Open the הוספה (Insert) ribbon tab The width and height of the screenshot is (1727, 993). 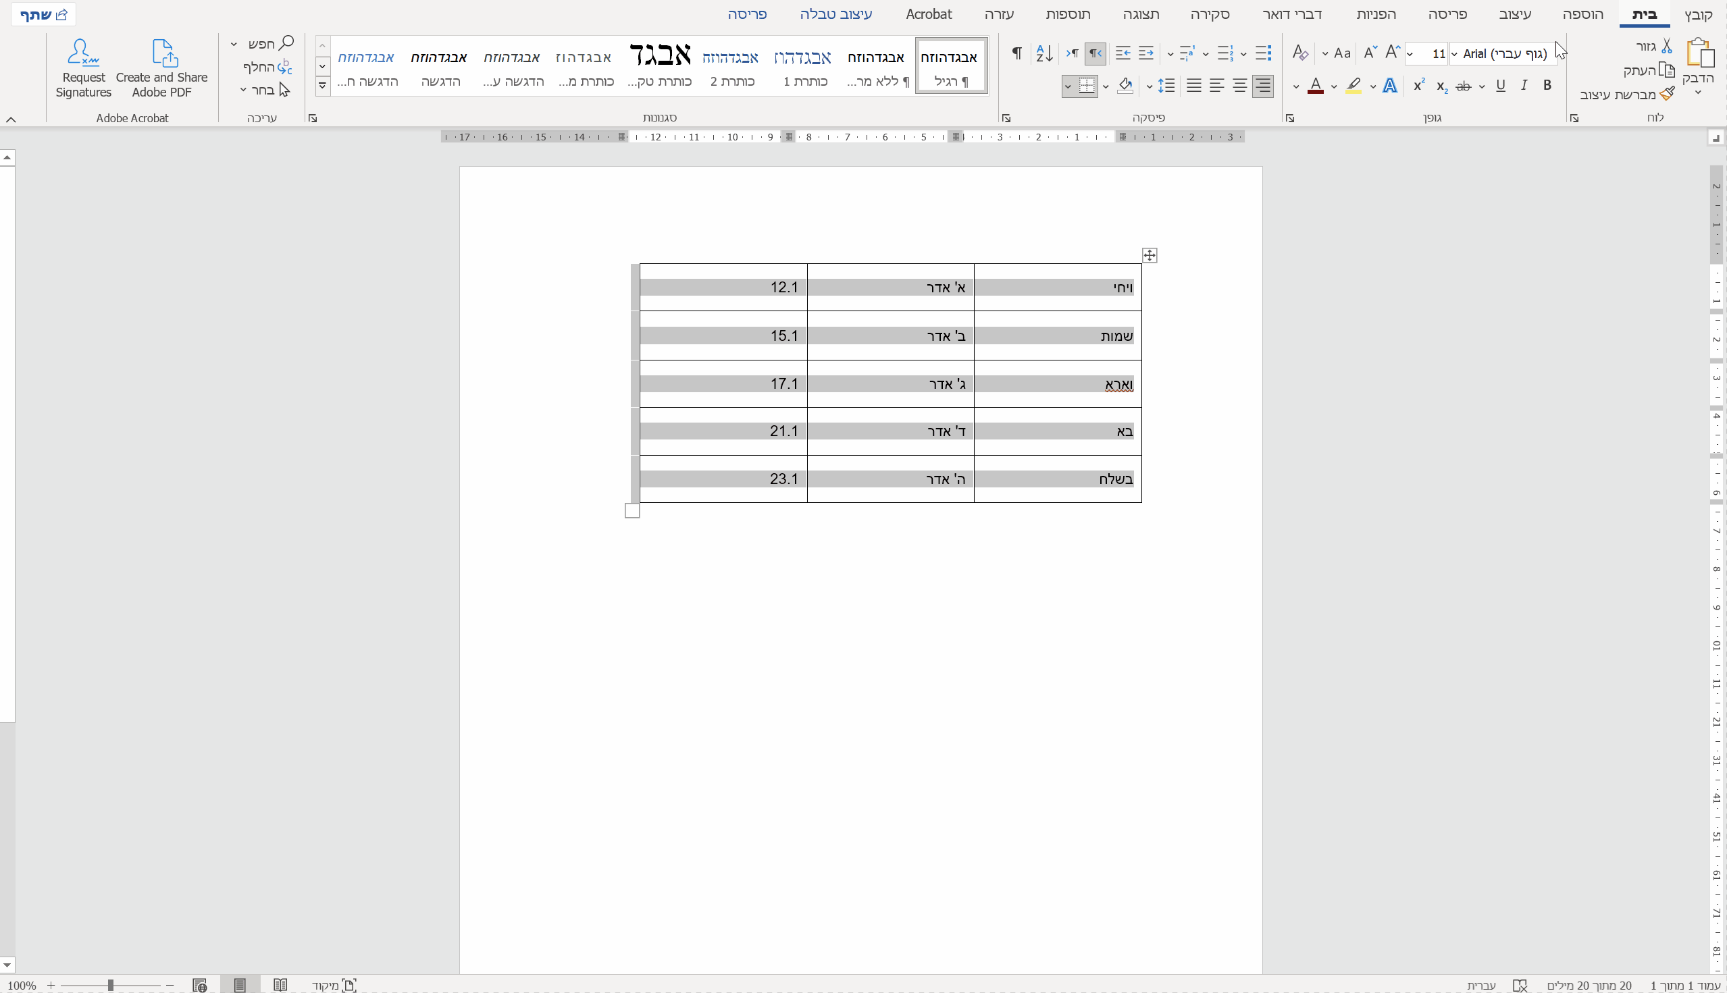click(x=1582, y=14)
